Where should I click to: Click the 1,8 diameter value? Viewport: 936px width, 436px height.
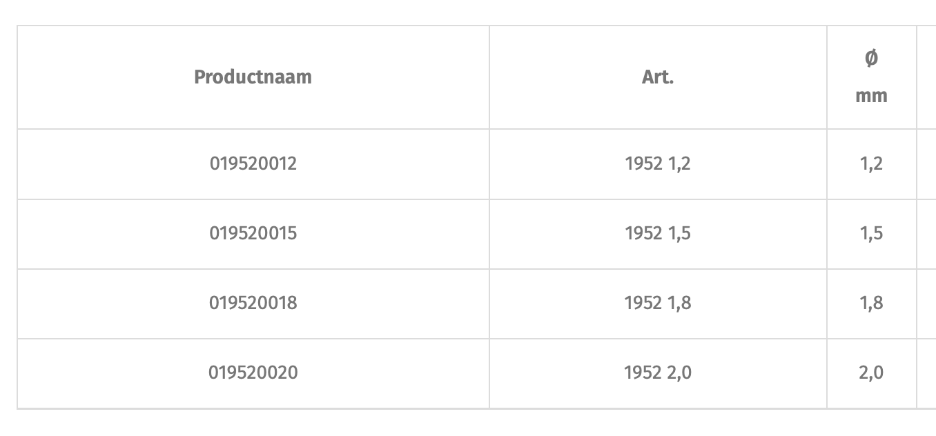(871, 304)
